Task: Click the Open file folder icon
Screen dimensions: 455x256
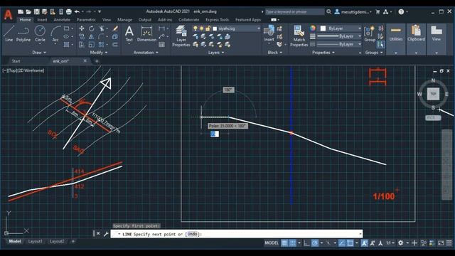Action: pos(28,11)
